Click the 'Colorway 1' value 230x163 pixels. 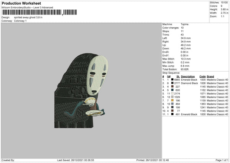click(20, 21)
